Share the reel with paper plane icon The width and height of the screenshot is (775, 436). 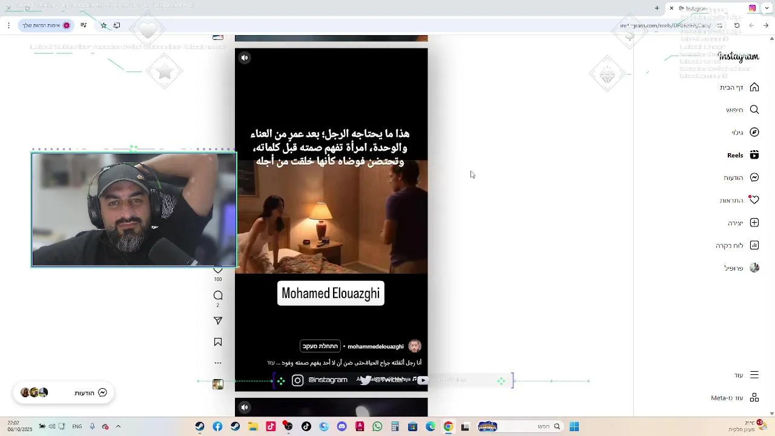click(218, 321)
